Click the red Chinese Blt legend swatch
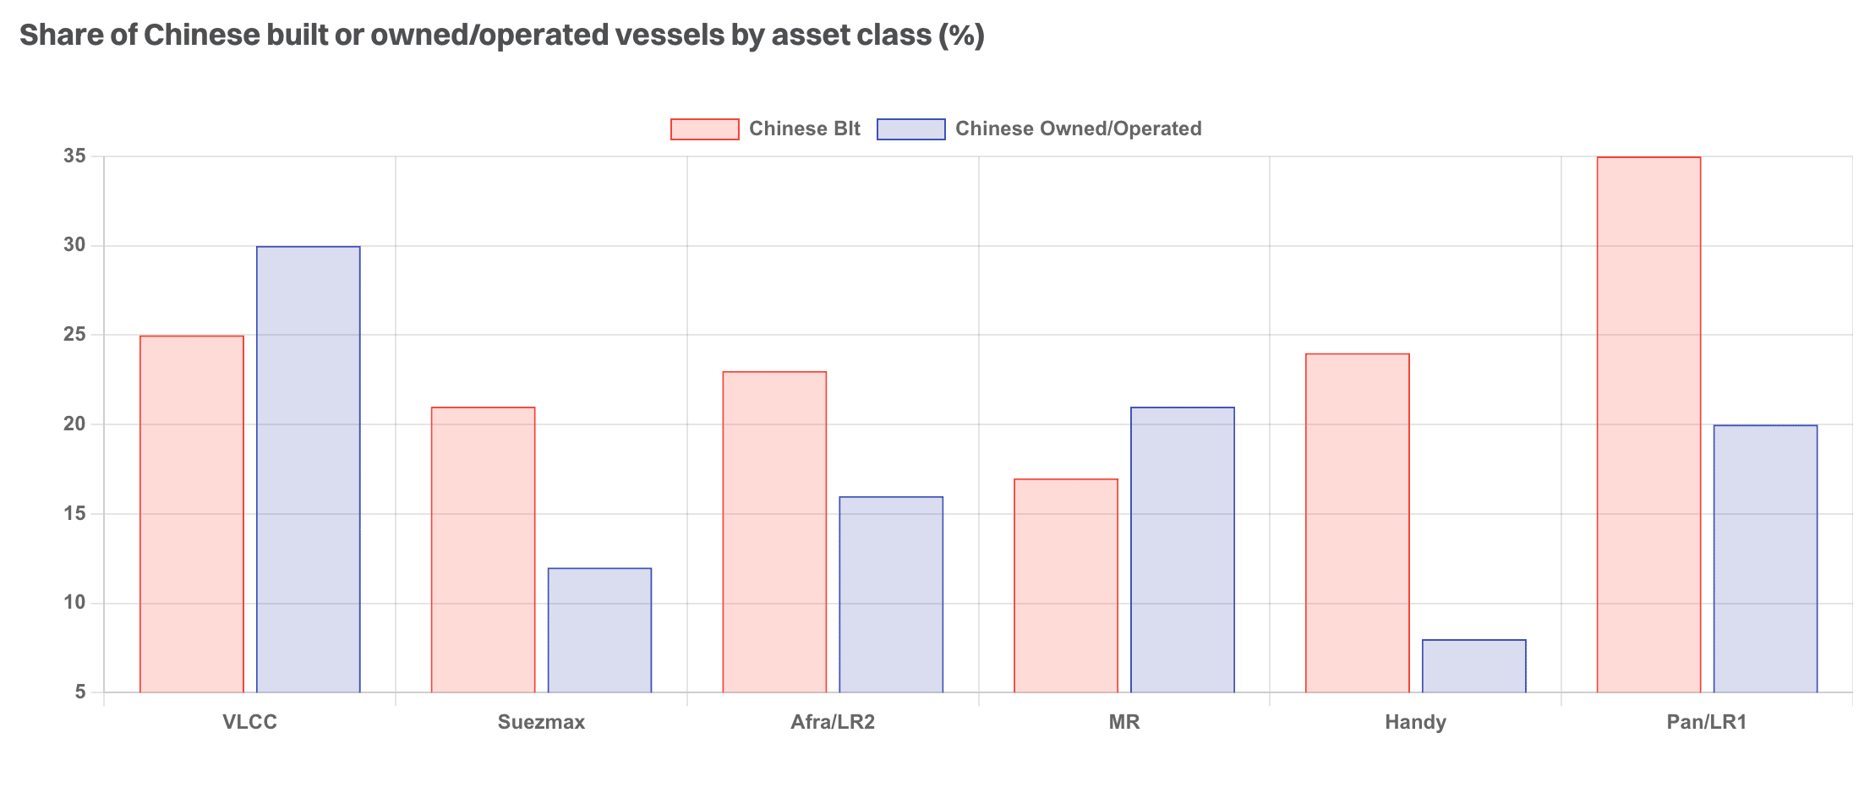 tap(704, 129)
